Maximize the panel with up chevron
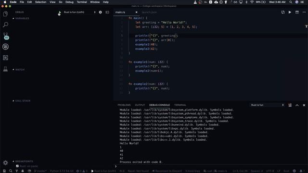 297,105
